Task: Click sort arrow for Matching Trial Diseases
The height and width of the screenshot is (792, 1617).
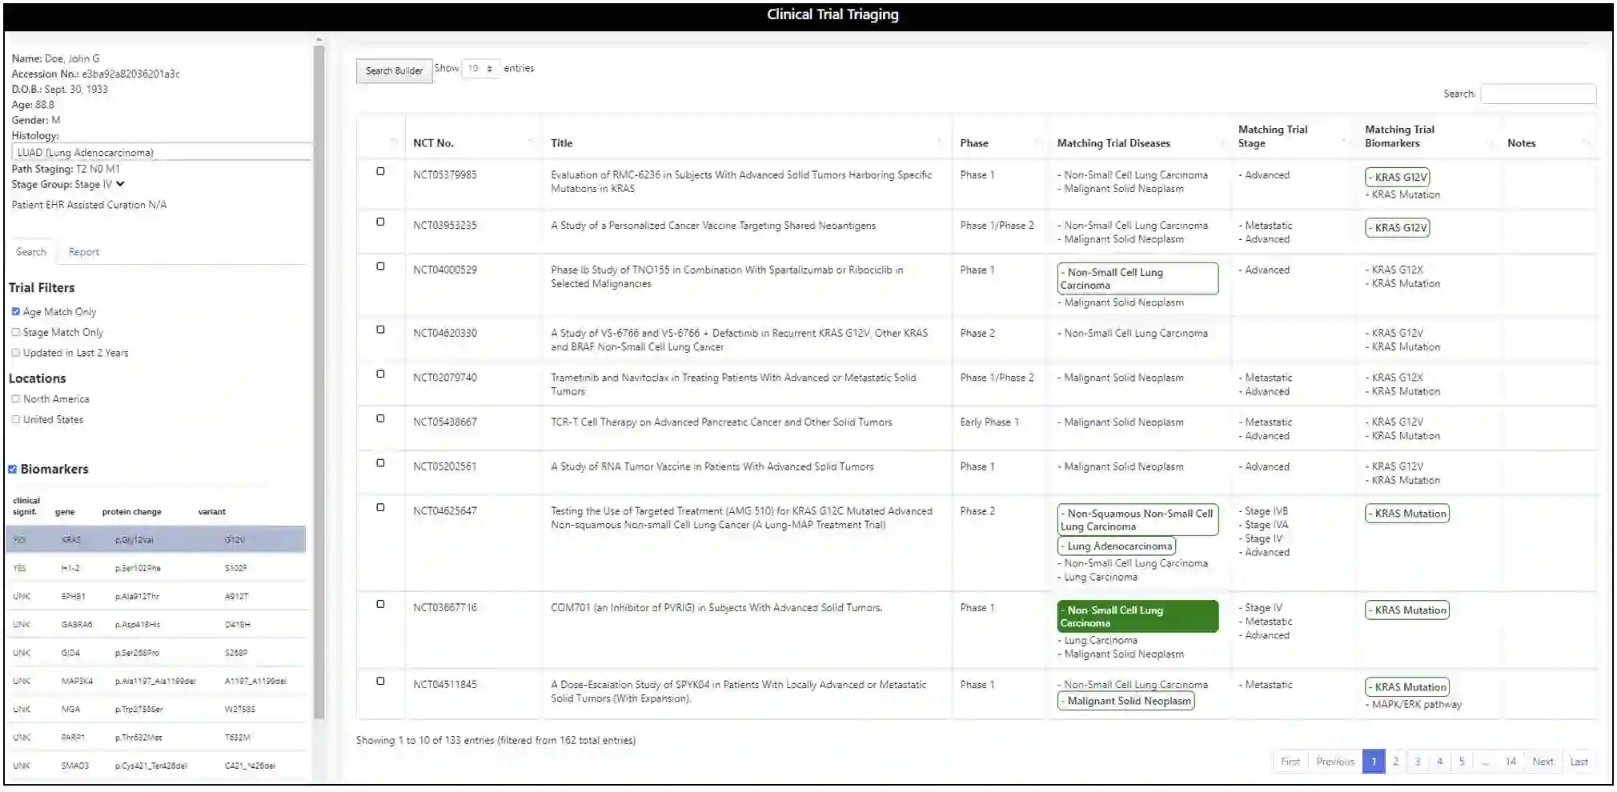Action: pos(1222,142)
